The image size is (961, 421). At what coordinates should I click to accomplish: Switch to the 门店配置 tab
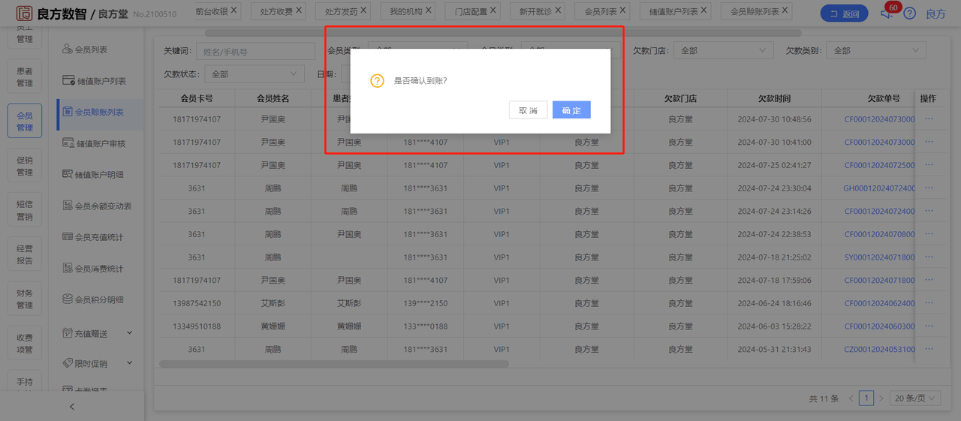coord(471,12)
